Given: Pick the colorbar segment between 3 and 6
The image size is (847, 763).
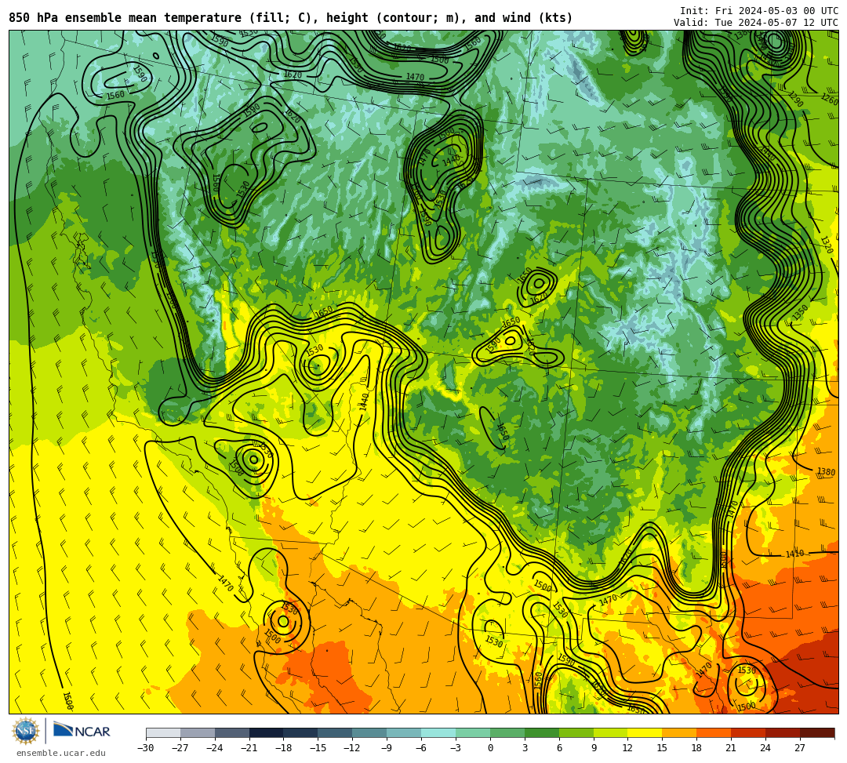Looking at the screenshot, I should tap(541, 732).
